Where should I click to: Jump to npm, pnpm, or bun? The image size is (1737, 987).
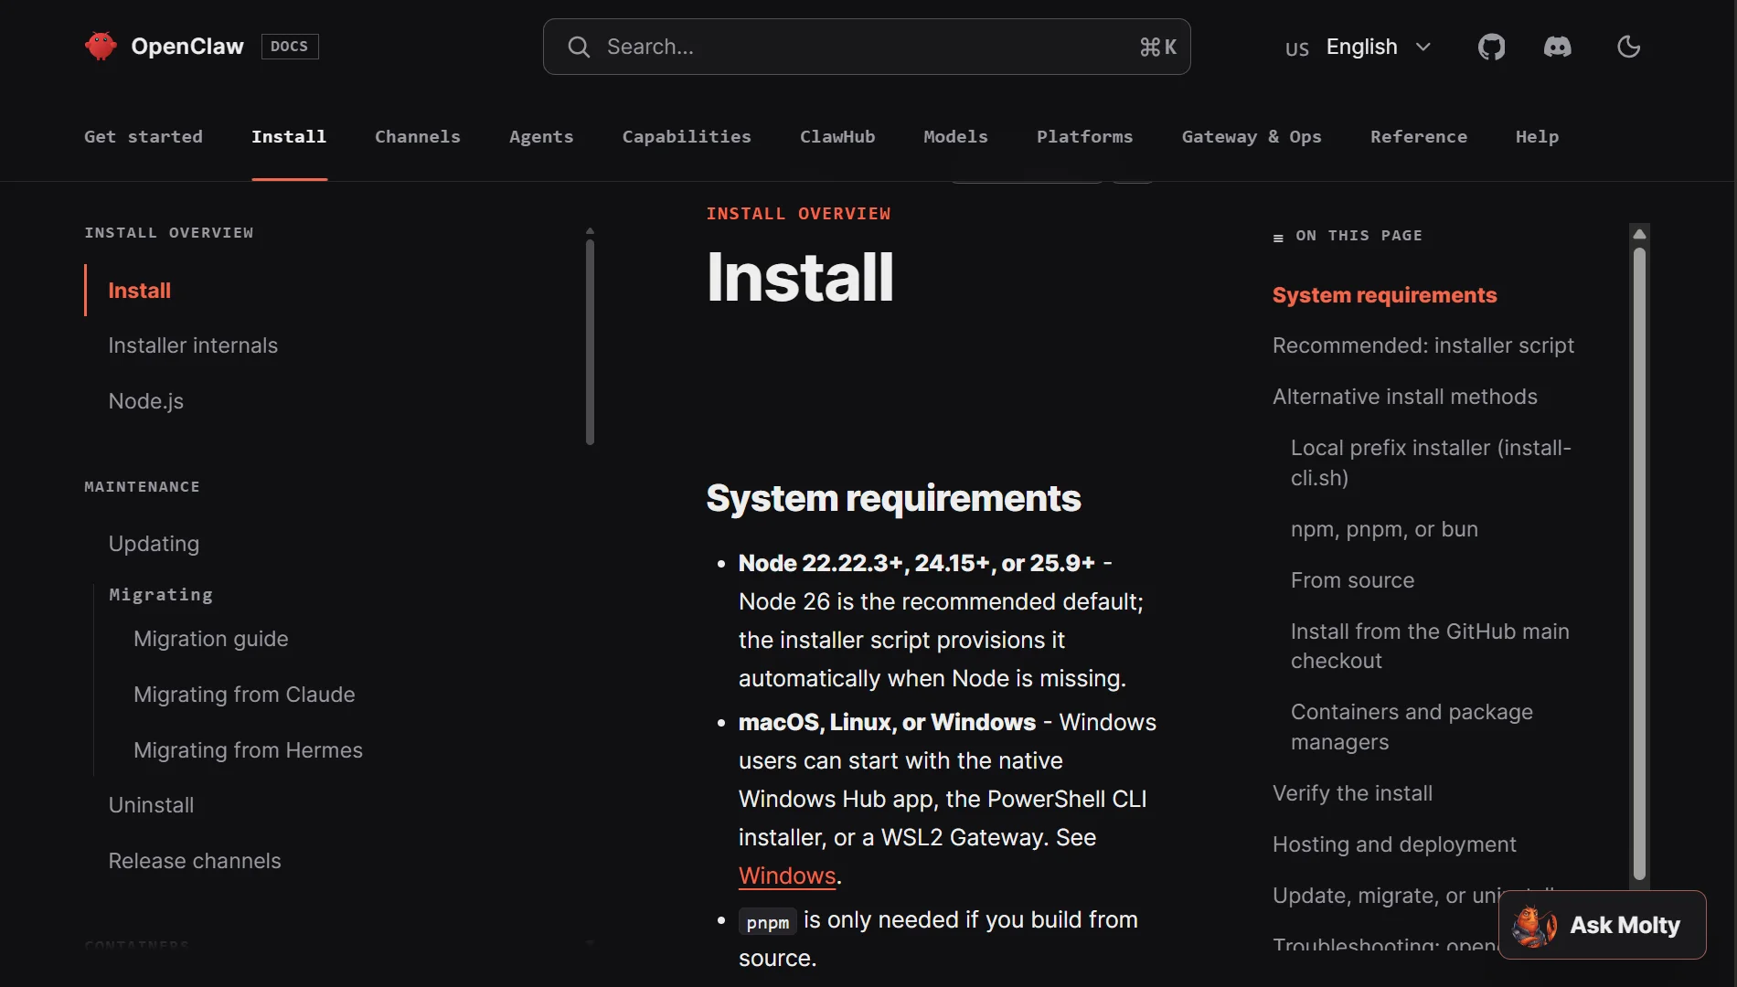pos(1384,529)
